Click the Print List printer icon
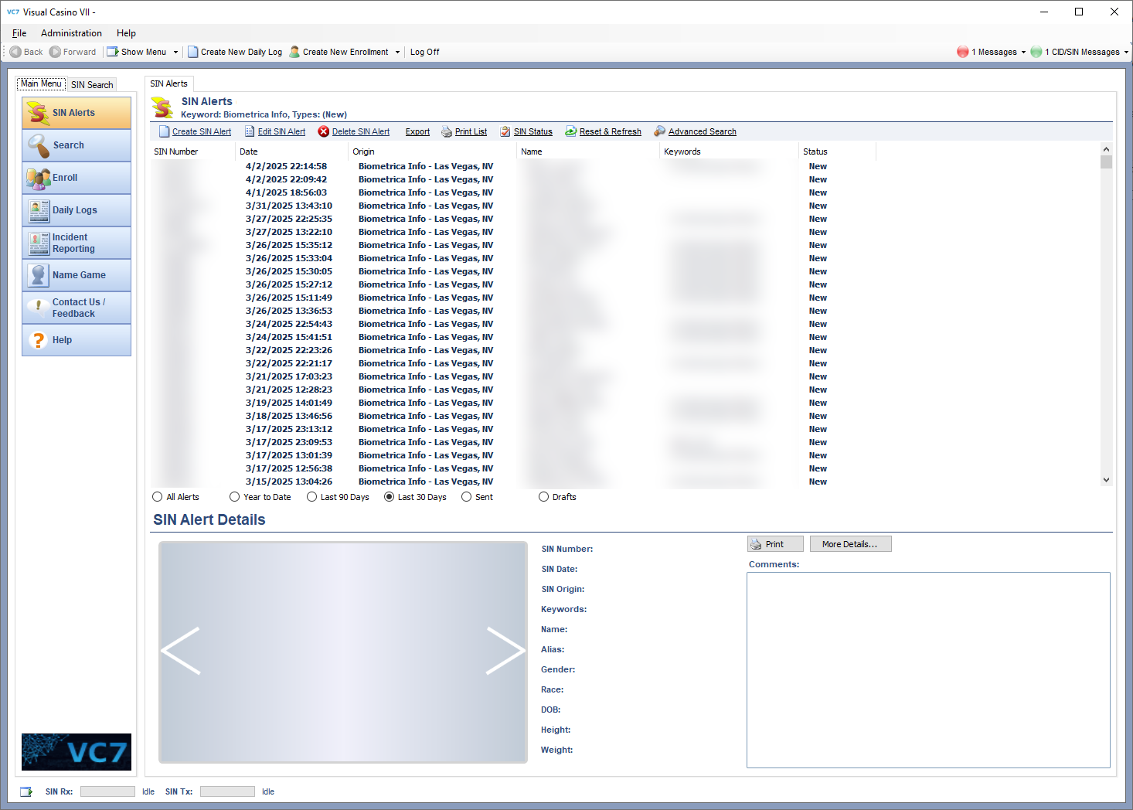Viewport: 1133px width, 810px height. click(447, 131)
